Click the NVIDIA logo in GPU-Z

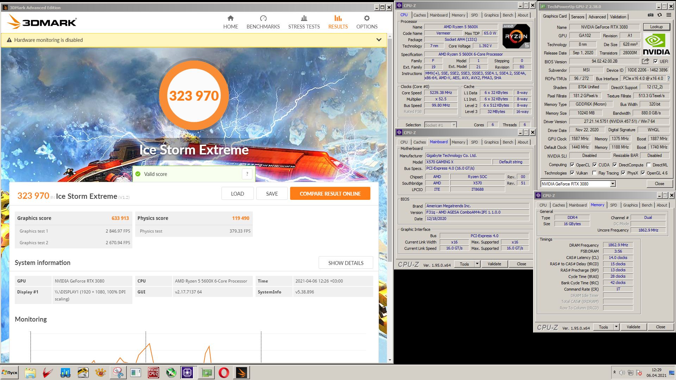point(656,44)
